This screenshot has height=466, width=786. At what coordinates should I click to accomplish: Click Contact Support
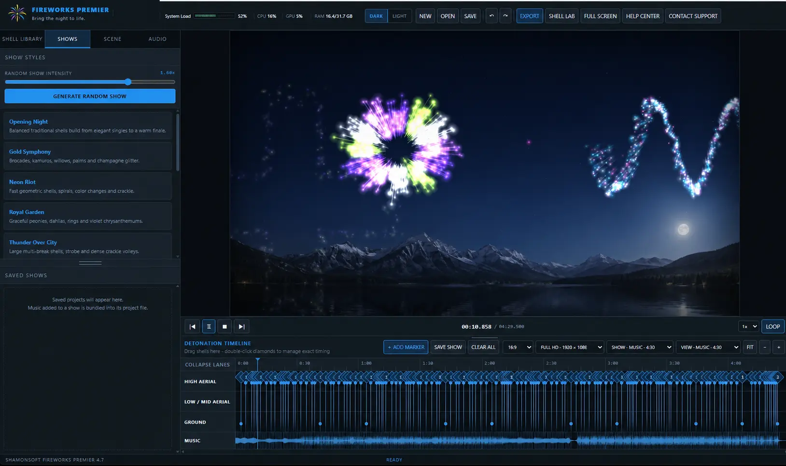click(693, 16)
